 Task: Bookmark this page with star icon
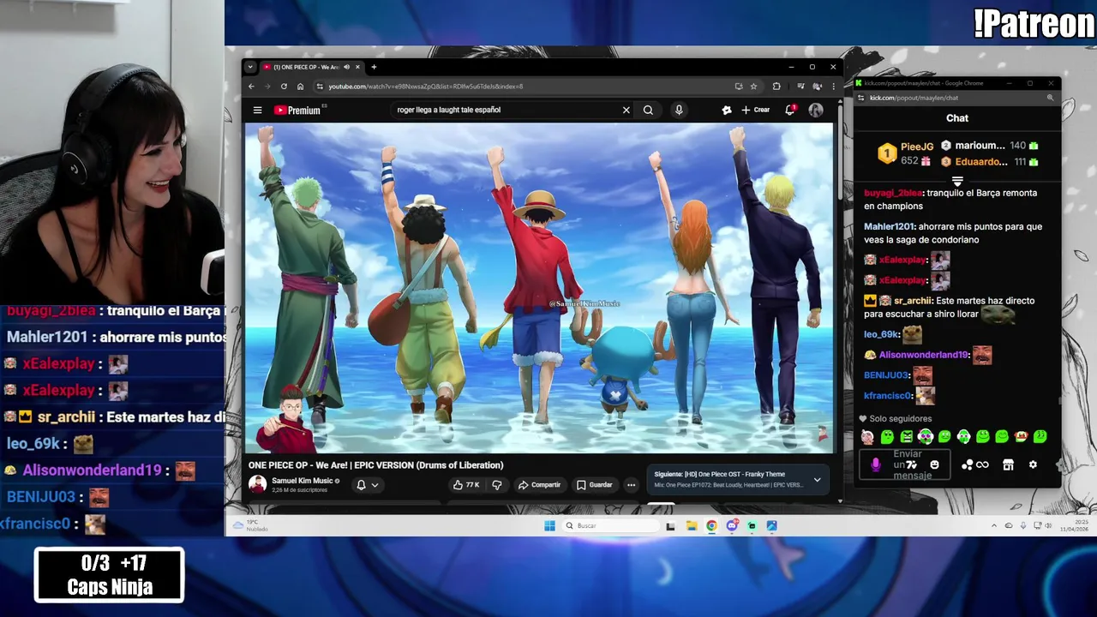click(753, 87)
